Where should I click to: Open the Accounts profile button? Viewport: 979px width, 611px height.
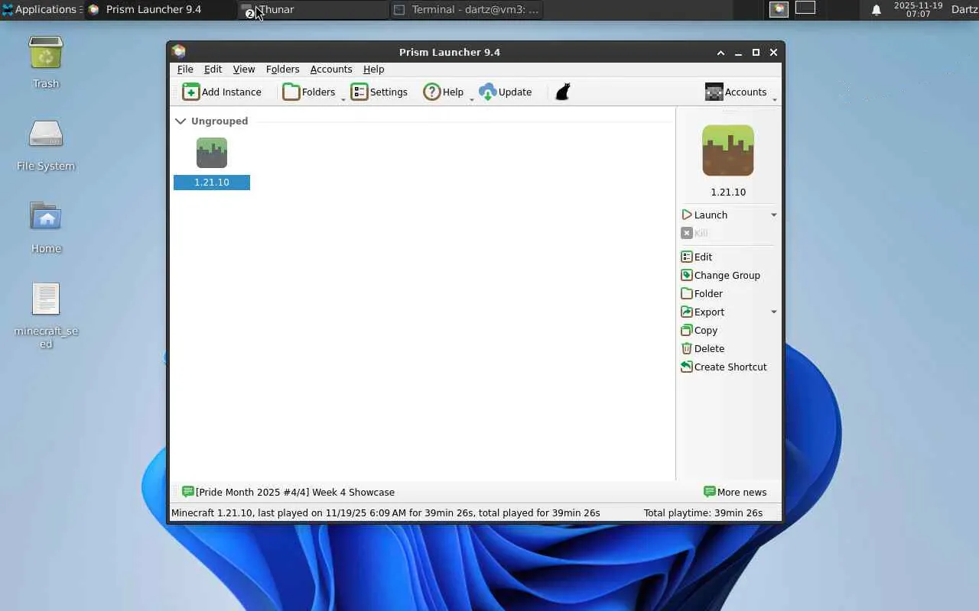click(736, 92)
